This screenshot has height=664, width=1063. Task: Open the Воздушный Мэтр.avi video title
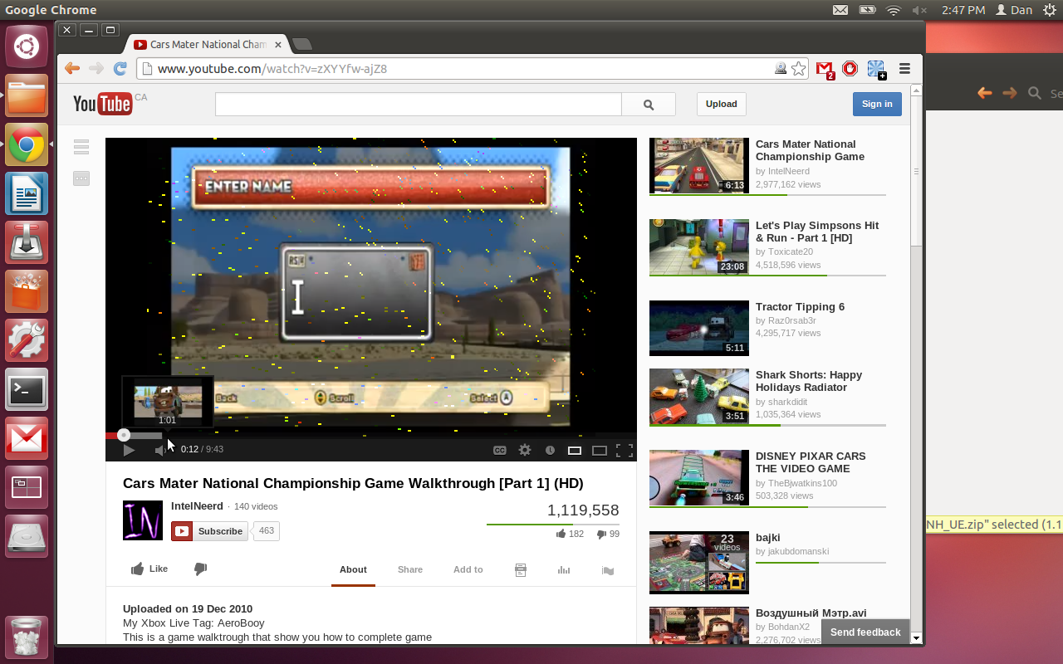(x=811, y=613)
